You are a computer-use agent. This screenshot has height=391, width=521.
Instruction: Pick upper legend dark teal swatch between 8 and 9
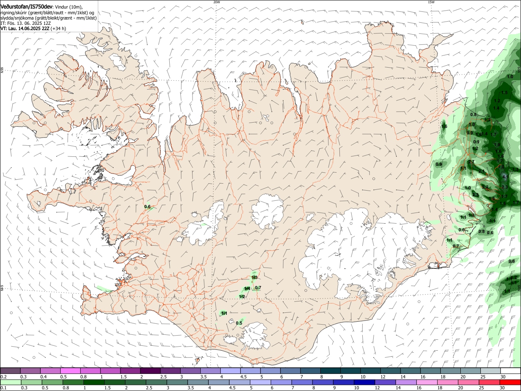tap(331, 371)
